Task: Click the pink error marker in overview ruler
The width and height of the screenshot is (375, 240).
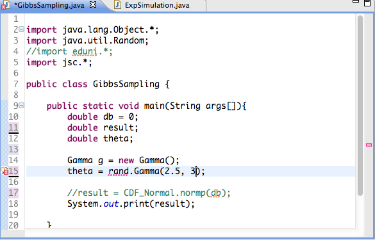Action: 369,145
